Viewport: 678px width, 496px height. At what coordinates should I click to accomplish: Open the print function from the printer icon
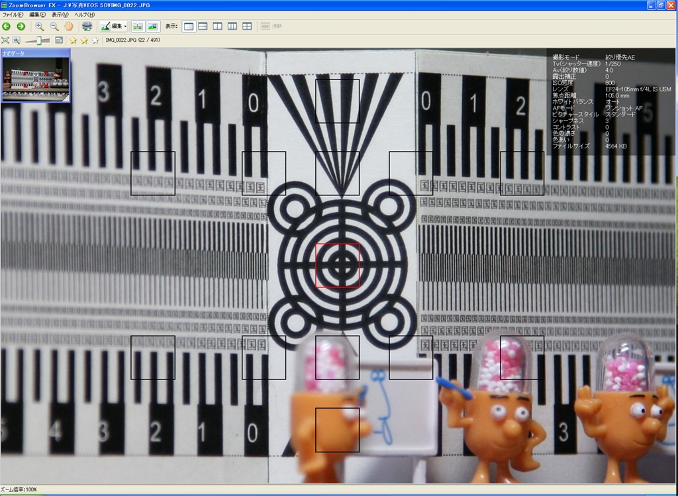pos(87,26)
